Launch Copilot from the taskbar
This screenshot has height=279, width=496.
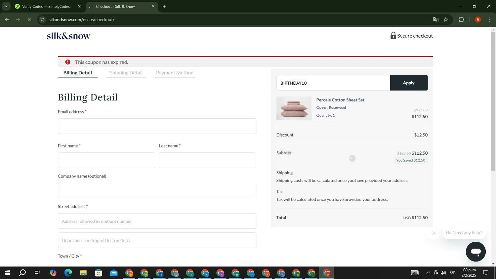coord(53,273)
